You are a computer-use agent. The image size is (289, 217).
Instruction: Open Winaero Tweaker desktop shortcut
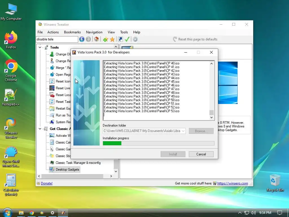(11, 128)
